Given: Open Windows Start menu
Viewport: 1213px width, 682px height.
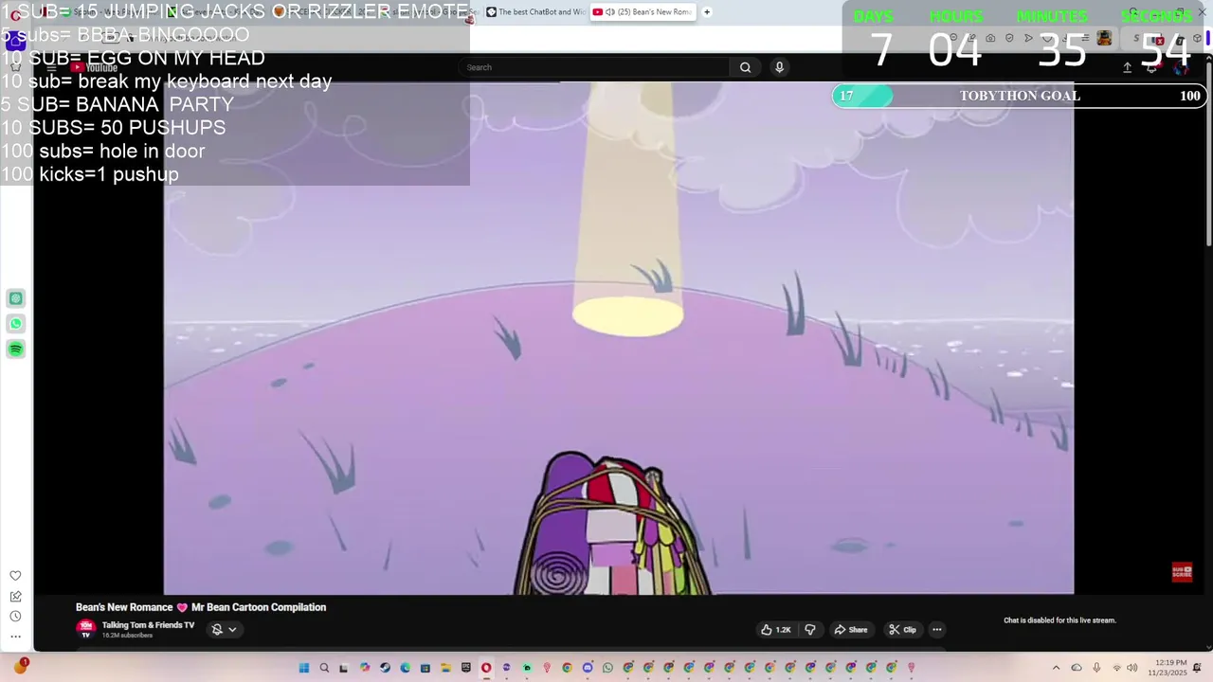Looking at the screenshot, I should coord(303,668).
